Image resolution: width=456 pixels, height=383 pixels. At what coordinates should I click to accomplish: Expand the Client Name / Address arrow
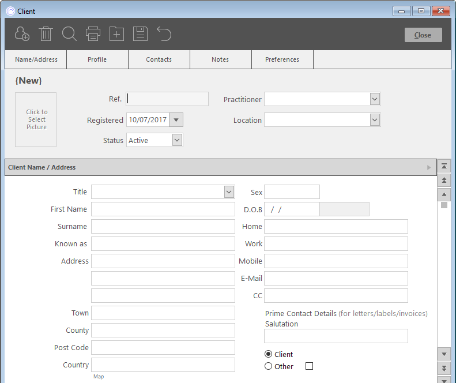click(429, 167)
